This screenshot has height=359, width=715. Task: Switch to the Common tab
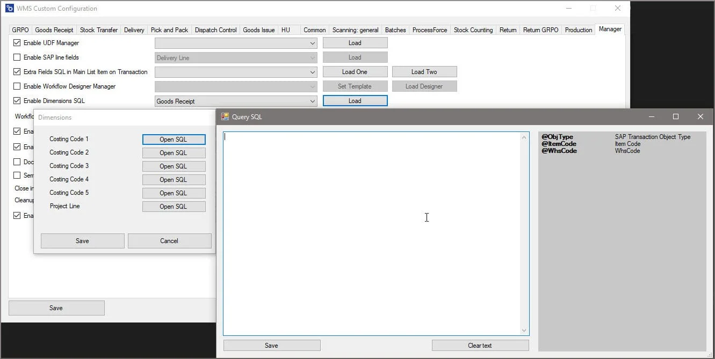tap(315, 30)
